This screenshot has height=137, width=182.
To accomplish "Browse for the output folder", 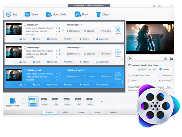I will 161,87.
